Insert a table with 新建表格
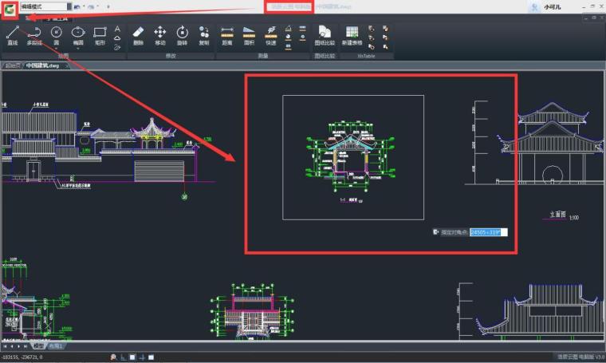This screenshot has height=363, width=606. 352,35
